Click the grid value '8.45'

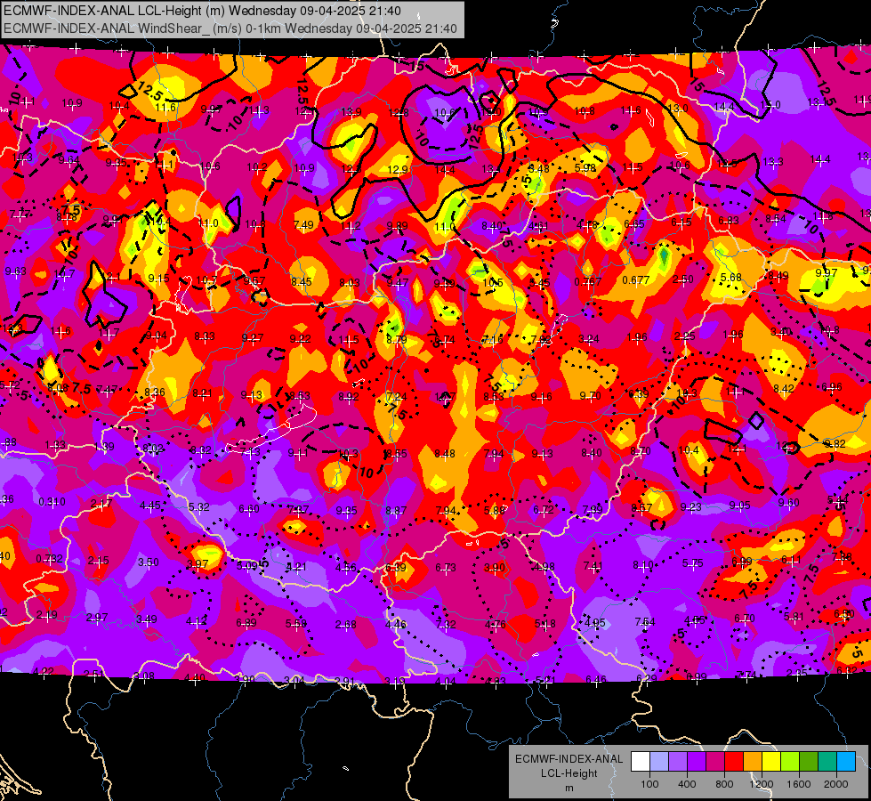(x=302, y=282)
